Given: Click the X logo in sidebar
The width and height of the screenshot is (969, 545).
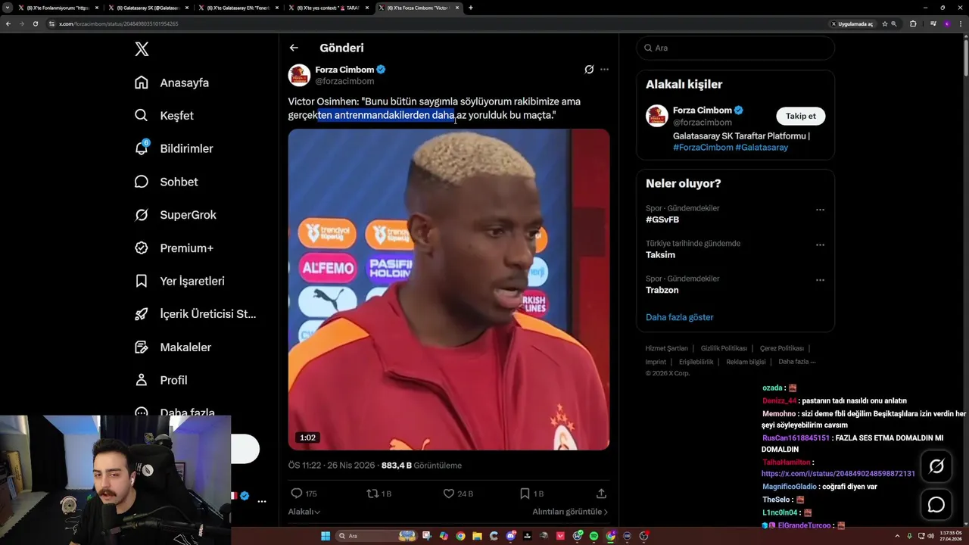Looking at the screenshot, I should tap(142, 49).
